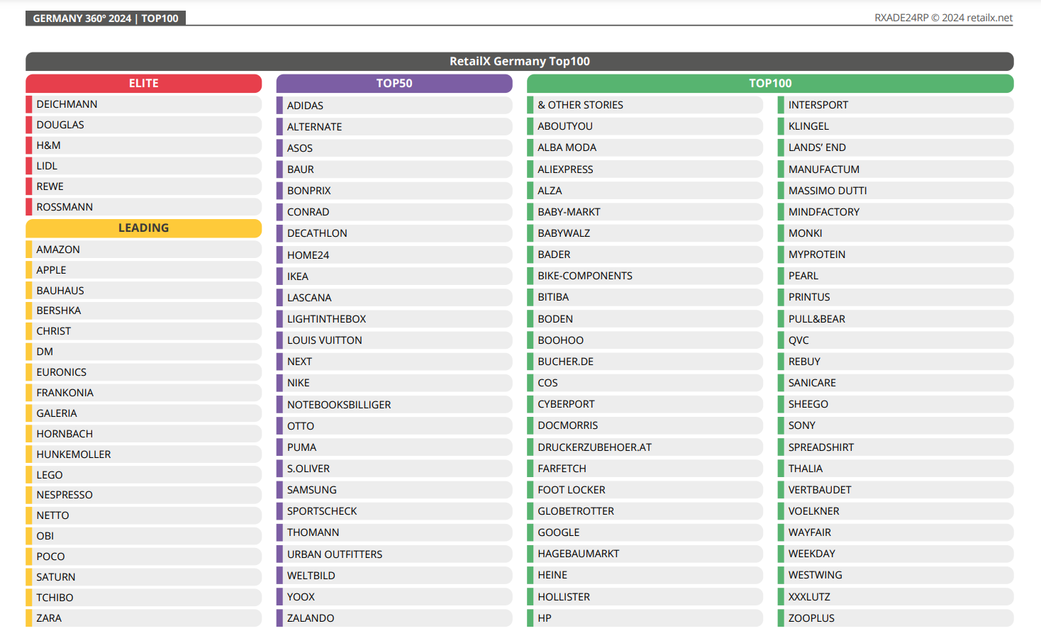Click the ADIDAS entry

pyautogui.click(x=394, y=106)
